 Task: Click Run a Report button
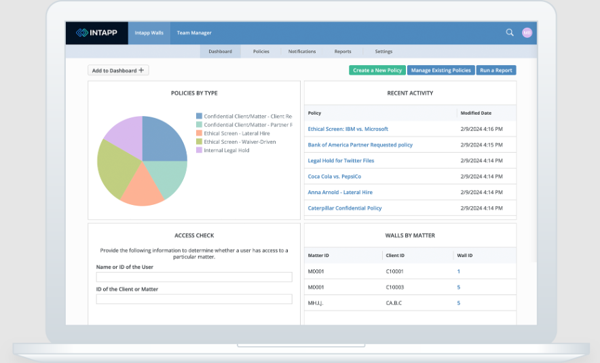496,71
